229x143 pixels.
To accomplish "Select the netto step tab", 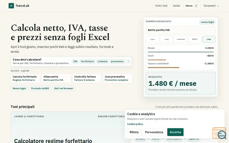I will (x=209, y=39).
